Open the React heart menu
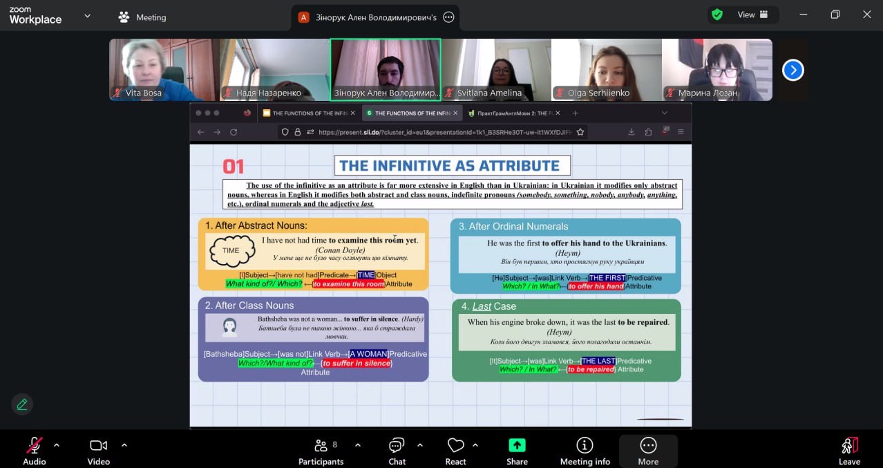Viewport: 883px width, 468px height. (455, 451)
